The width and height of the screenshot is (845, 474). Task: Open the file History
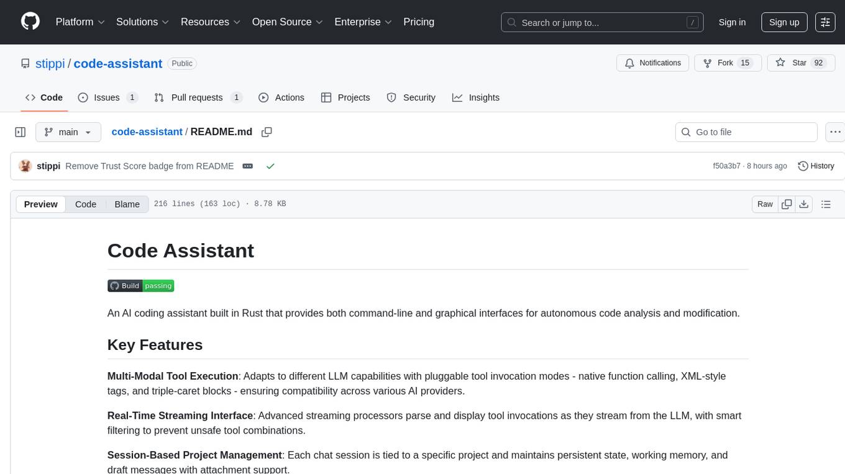[x=816, y=166]
